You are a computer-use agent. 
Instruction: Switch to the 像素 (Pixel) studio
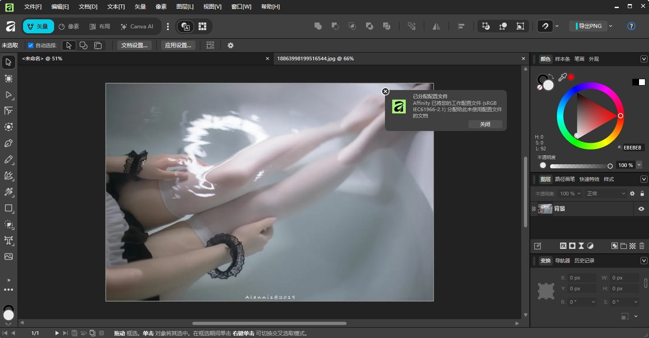click(69, 27)
